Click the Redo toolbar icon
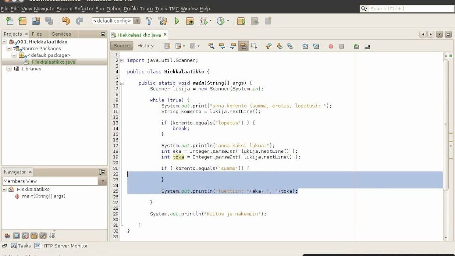This screenshot has height=256, width=455. click(x=79, y=21)
